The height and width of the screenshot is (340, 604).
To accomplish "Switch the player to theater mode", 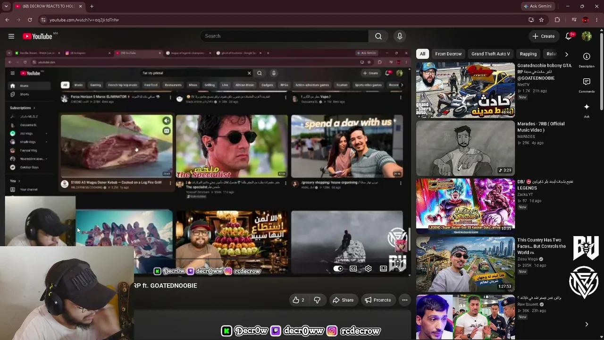I will pyautogui.click(x=384, y=269).
